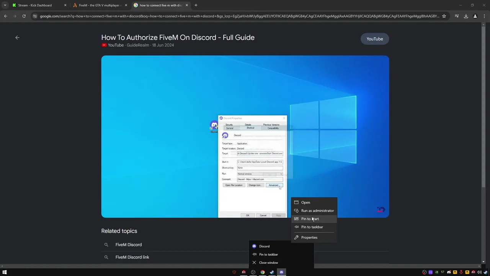Search related topic FiveM Discord

[129, 245]
